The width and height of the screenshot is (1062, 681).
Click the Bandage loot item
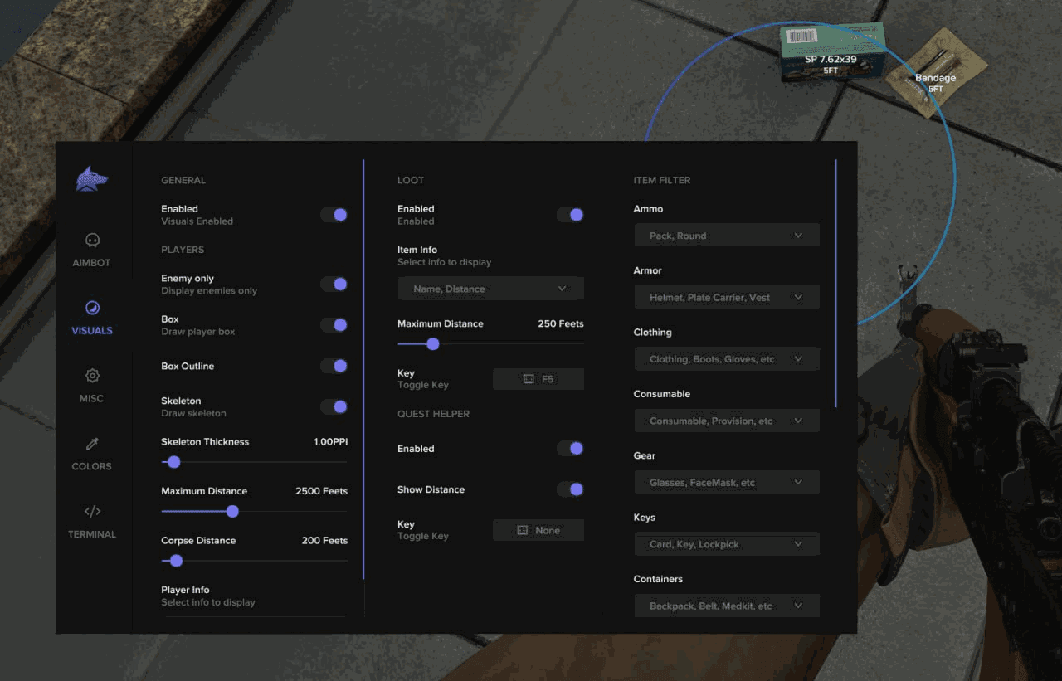936,73
